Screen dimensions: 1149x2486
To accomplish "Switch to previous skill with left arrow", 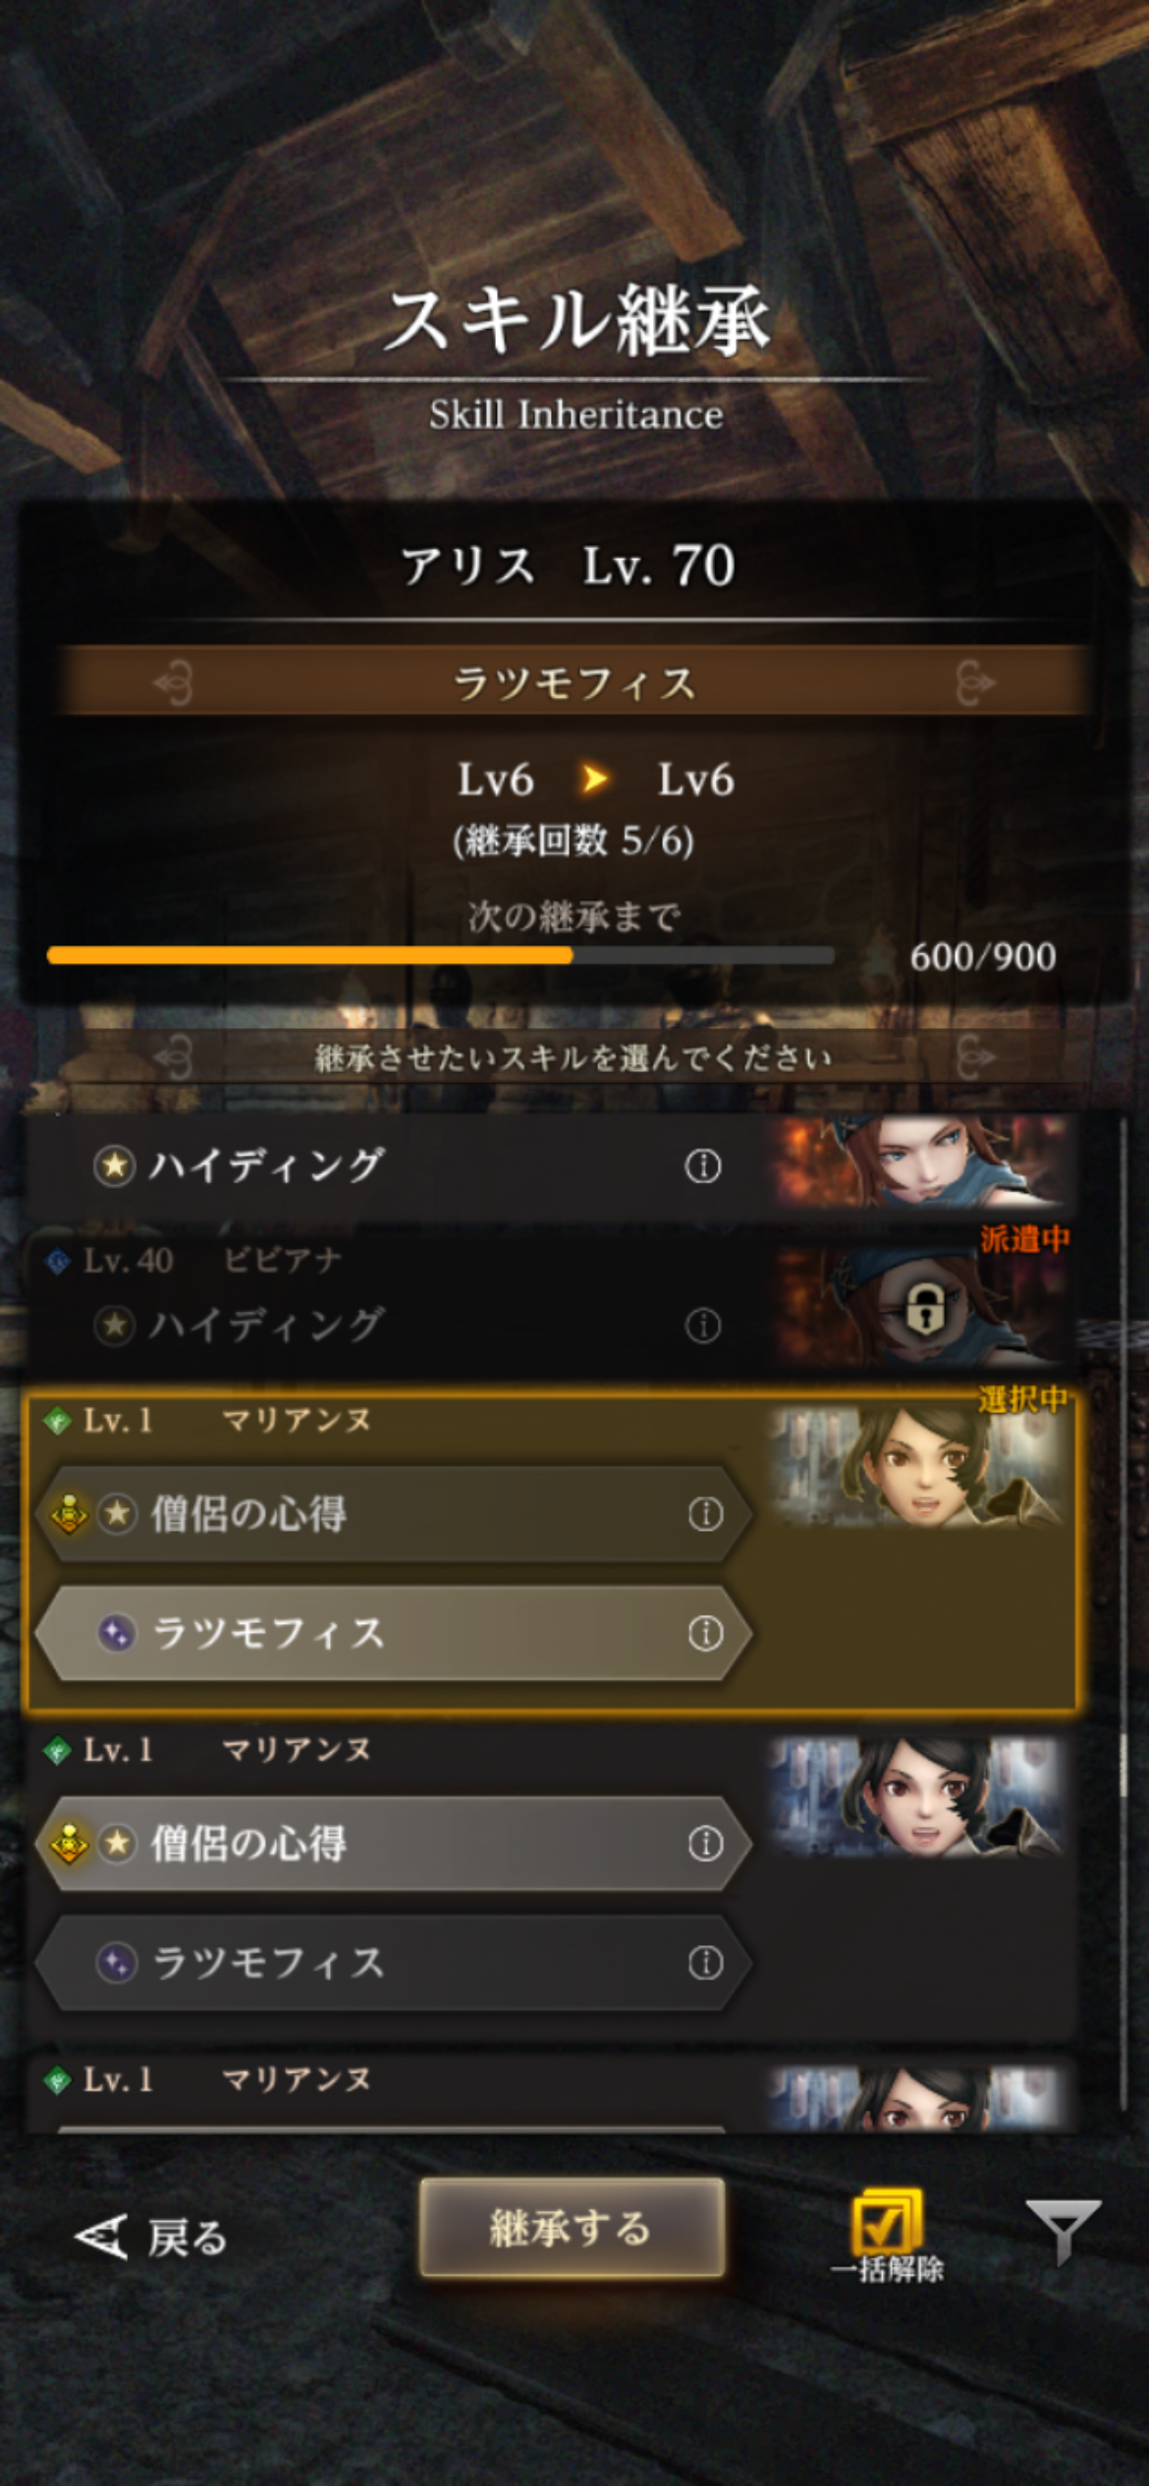I will [174, 682].
